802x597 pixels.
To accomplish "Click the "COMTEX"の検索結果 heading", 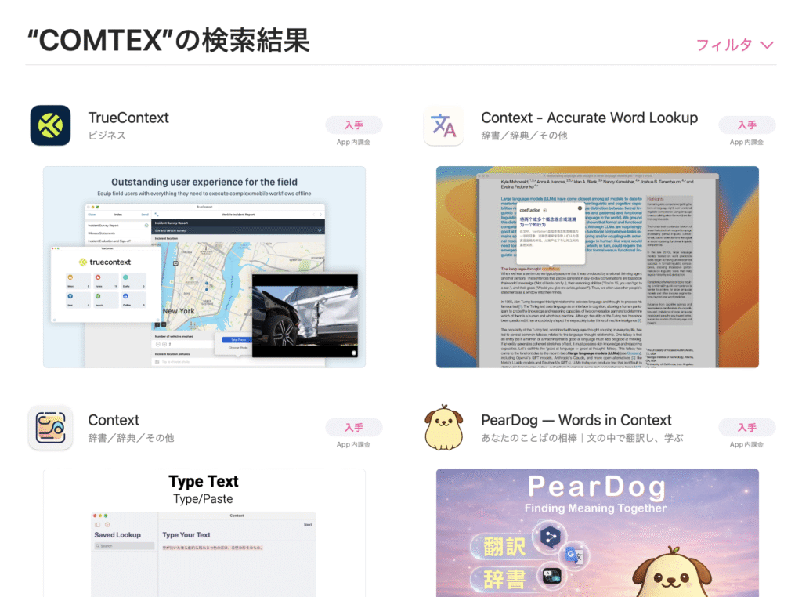I will click(168, 41).
